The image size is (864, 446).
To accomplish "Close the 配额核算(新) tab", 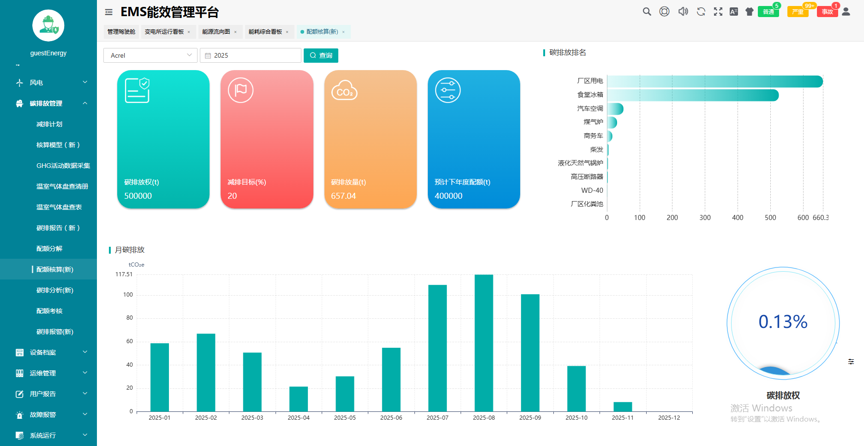I will click(x=343, y=32).
